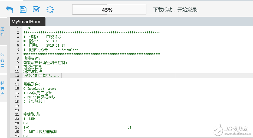Click the verify checkmark icon

click(x=36, y=9)
